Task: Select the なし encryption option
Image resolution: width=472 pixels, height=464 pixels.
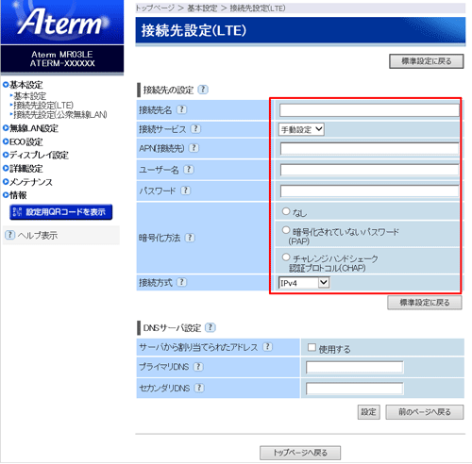Action: [x=286, y=211]
